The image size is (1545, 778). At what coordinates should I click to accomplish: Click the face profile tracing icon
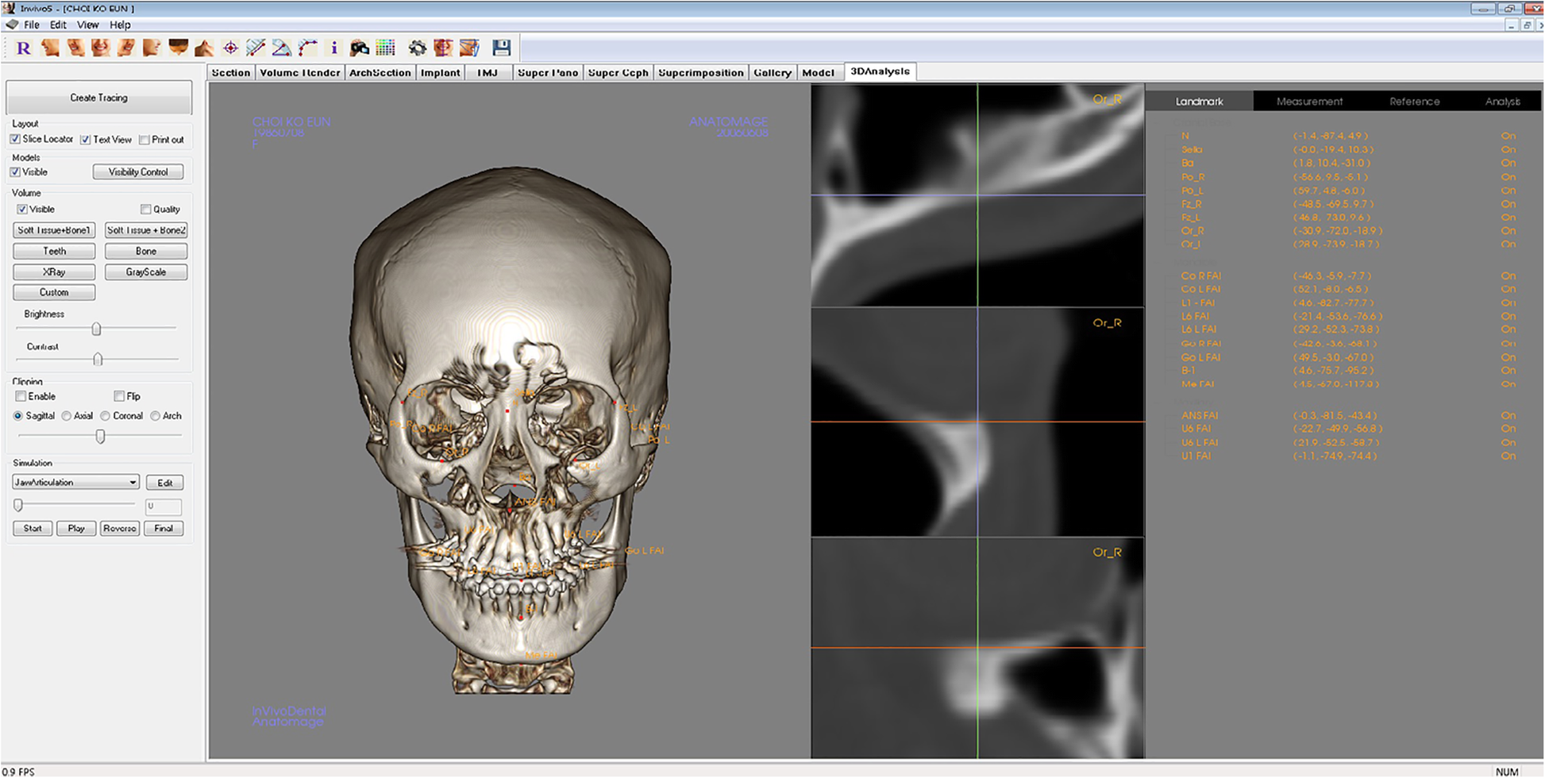click(469, 48)
